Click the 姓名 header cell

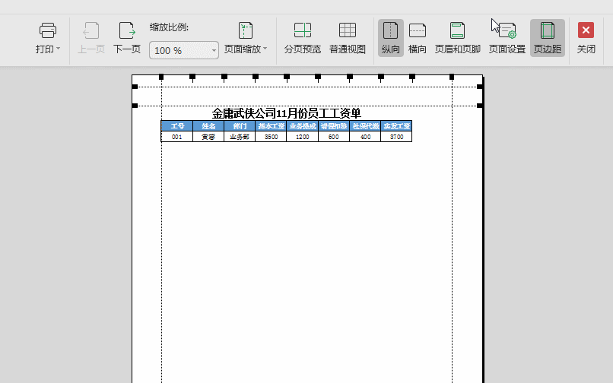(x=208, y=126)
